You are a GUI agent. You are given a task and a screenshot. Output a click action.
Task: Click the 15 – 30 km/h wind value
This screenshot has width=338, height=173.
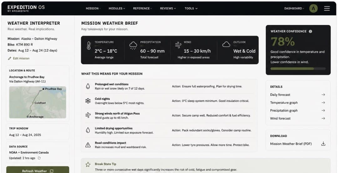click(197, 51)
